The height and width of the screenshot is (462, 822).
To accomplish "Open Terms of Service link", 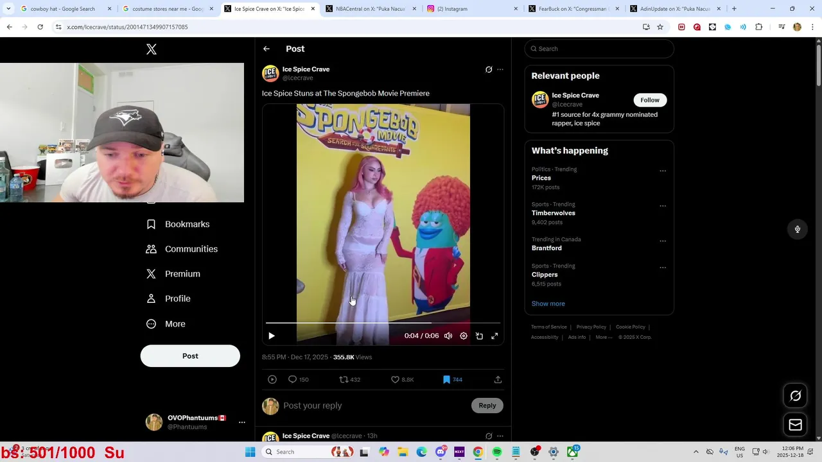I will (548, 327).
